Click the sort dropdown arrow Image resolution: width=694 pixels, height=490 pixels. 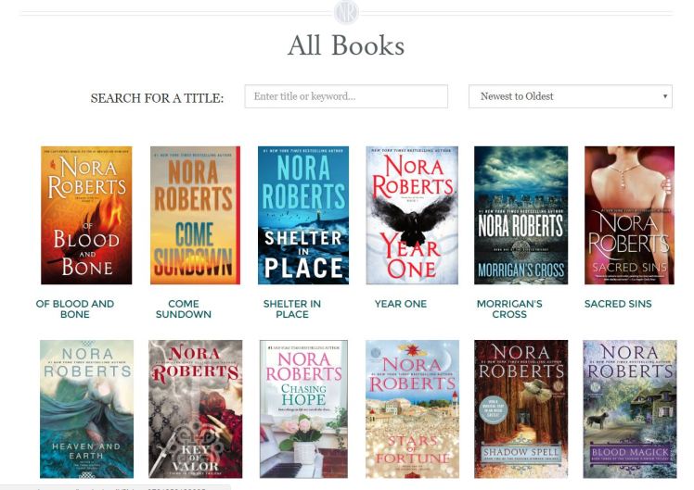tap(665, 96)
